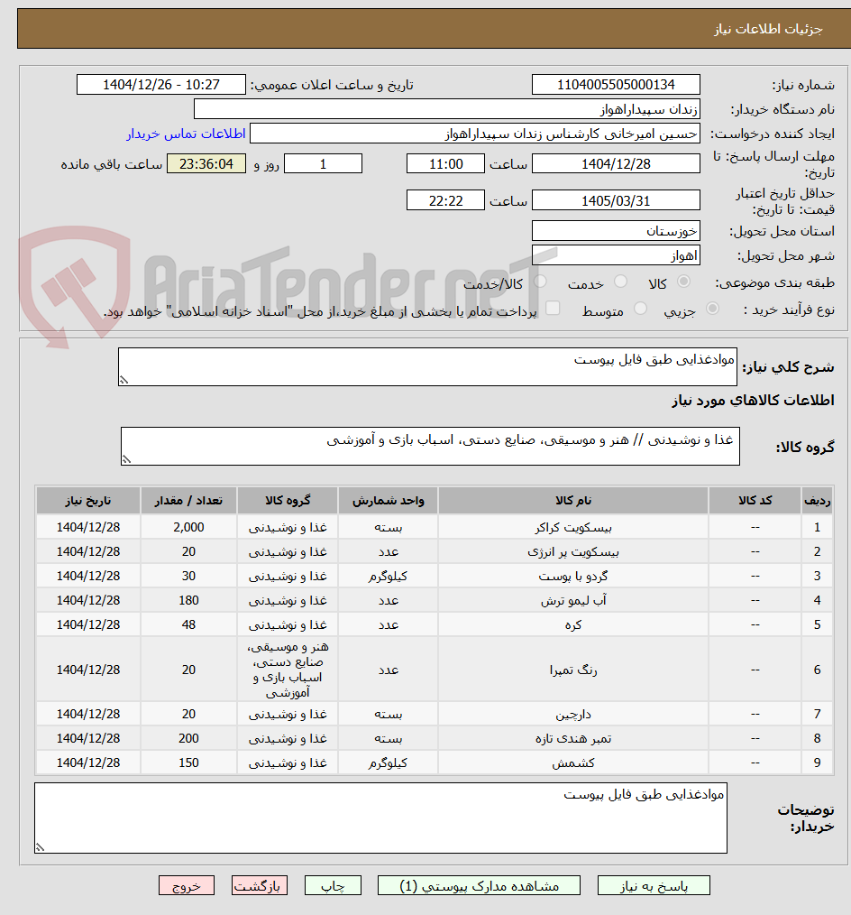The width and height of the screenshot is (851, 915).
Task: Click item name دارچین
Action: point(573,715)
